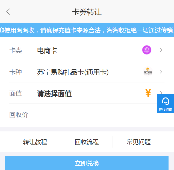Click the scrolling blue notice banner
174x170 pixels.
pos(87,30)
